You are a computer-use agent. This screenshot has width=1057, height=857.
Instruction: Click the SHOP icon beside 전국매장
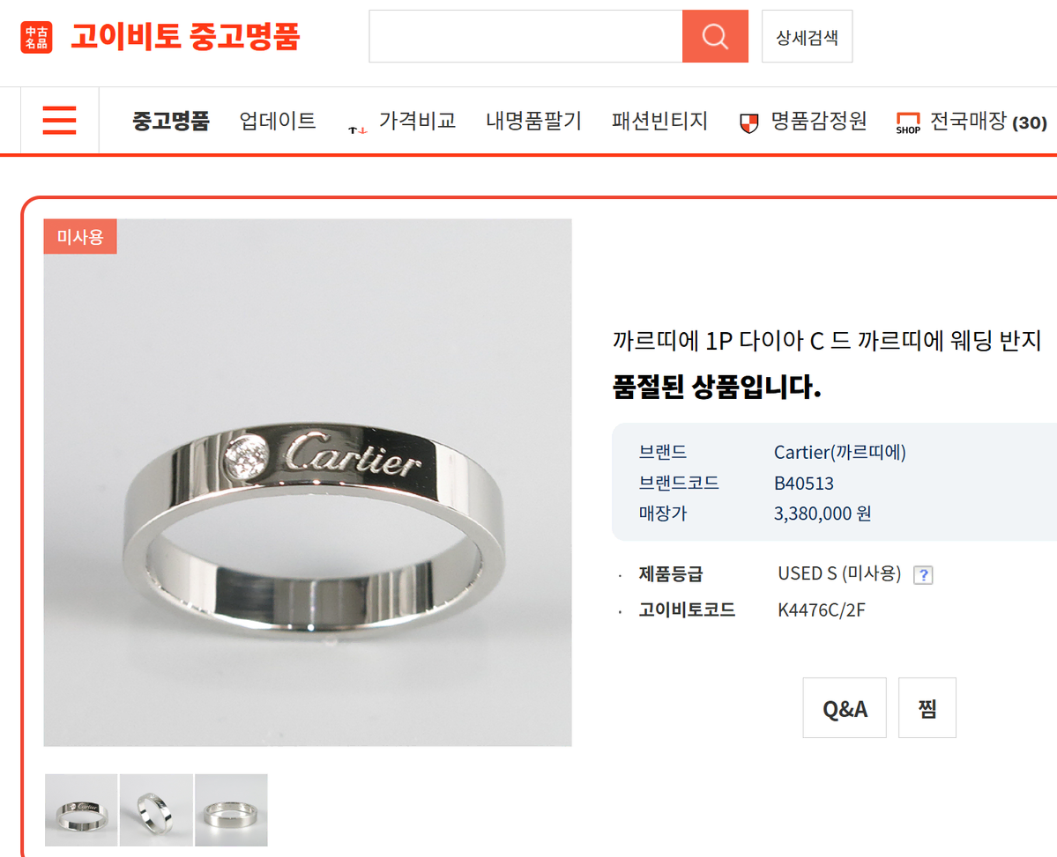pyautogui.click(x=908, y=123)
